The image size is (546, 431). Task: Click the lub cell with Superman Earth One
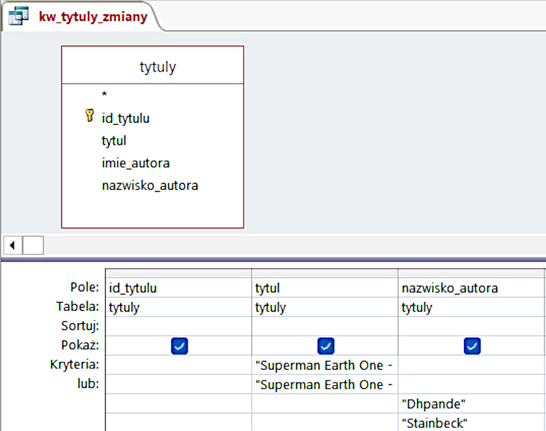click(x=325, y=385)
